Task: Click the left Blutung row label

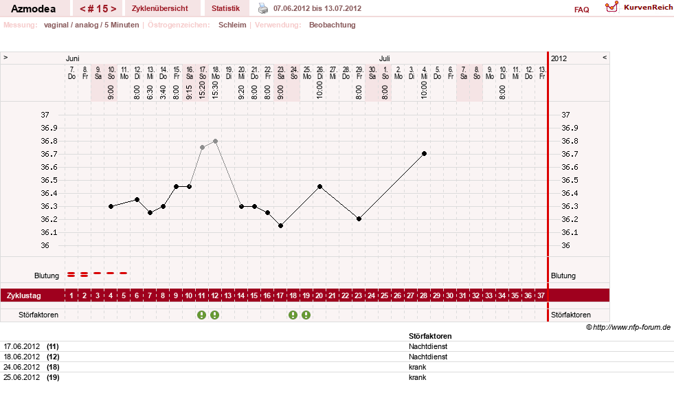Action: tap(47, 276)
